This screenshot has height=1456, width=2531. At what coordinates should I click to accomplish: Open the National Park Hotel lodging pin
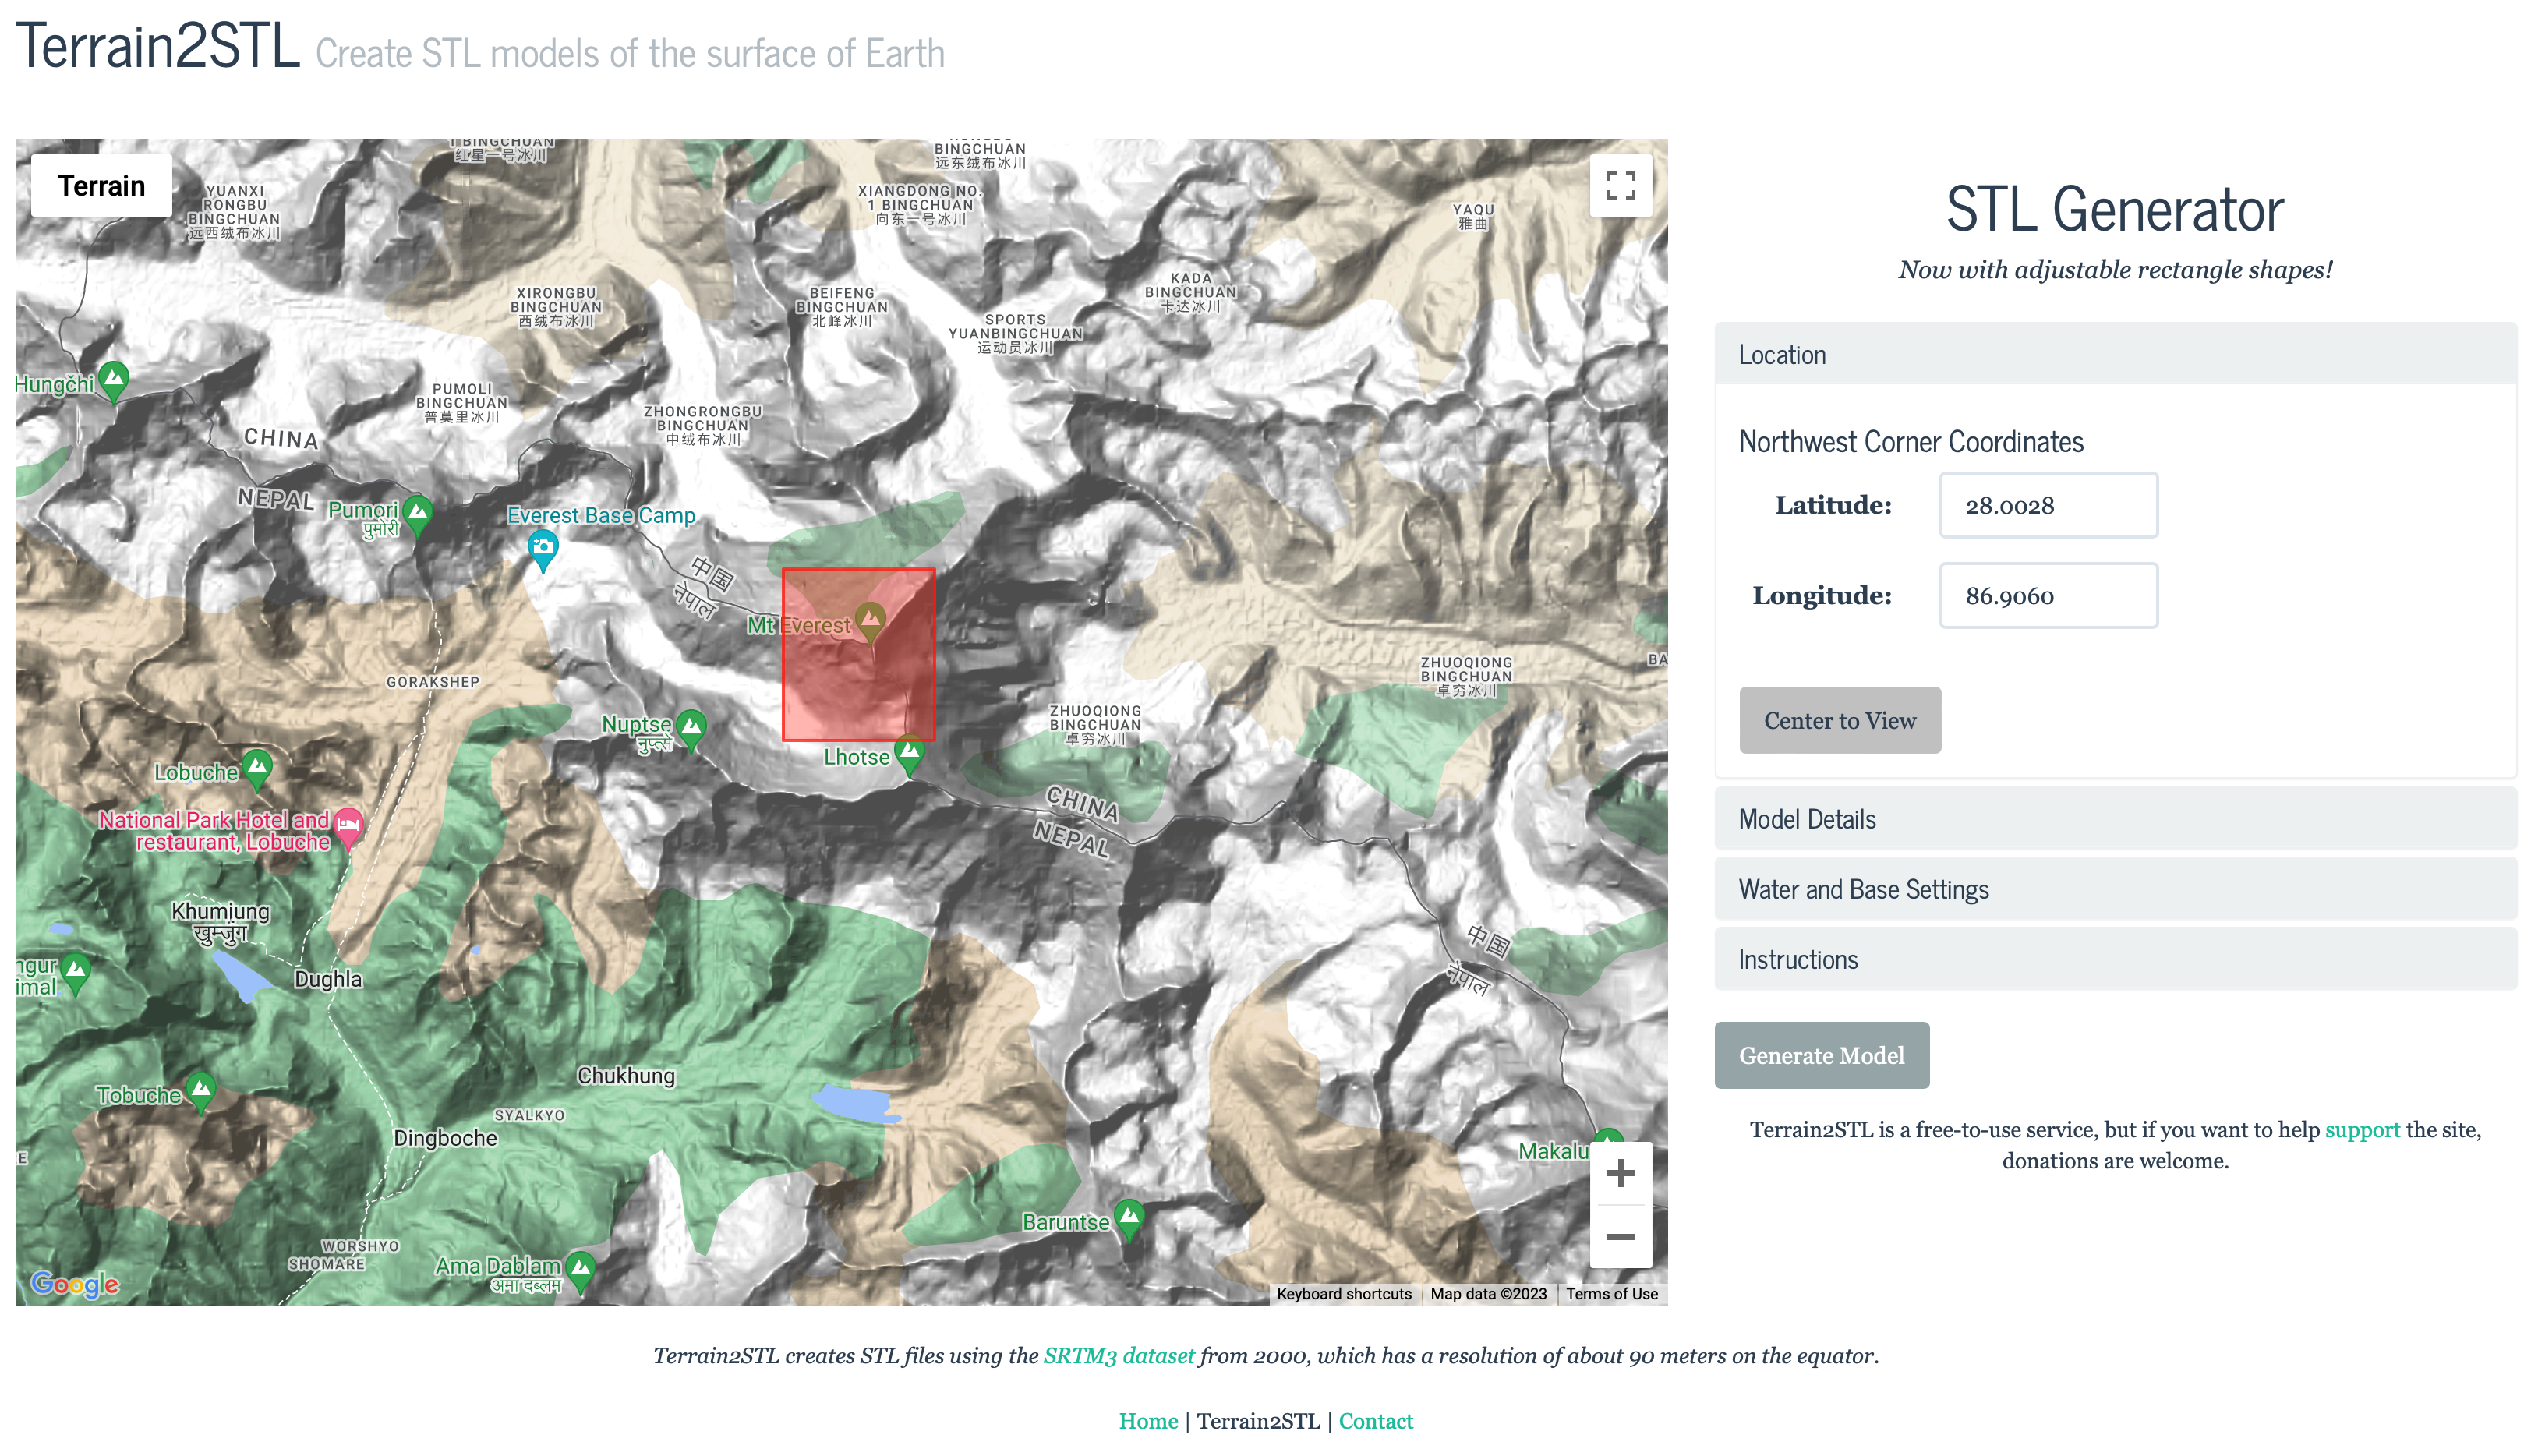pyautogui.click(x=348, y=828)
